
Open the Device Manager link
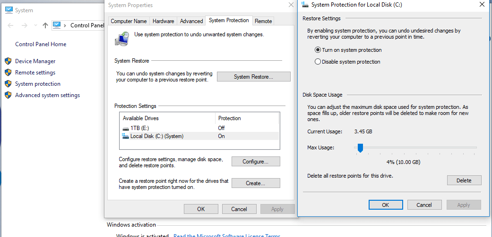click(x=35, y=61)
